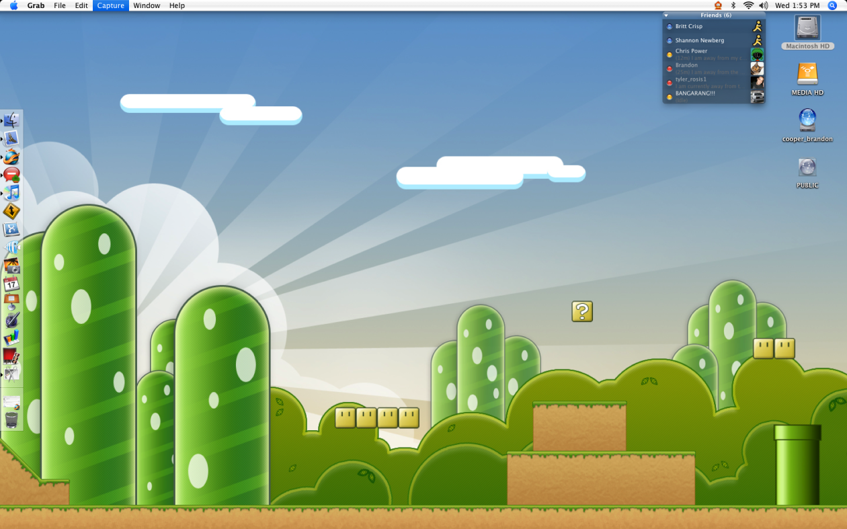Viewport: 847px width, 529px height.
Task: Open the Help menu
Action: pyautogui.click(x=177, y=5)
